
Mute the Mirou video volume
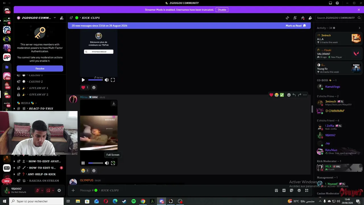coord(107,163)
